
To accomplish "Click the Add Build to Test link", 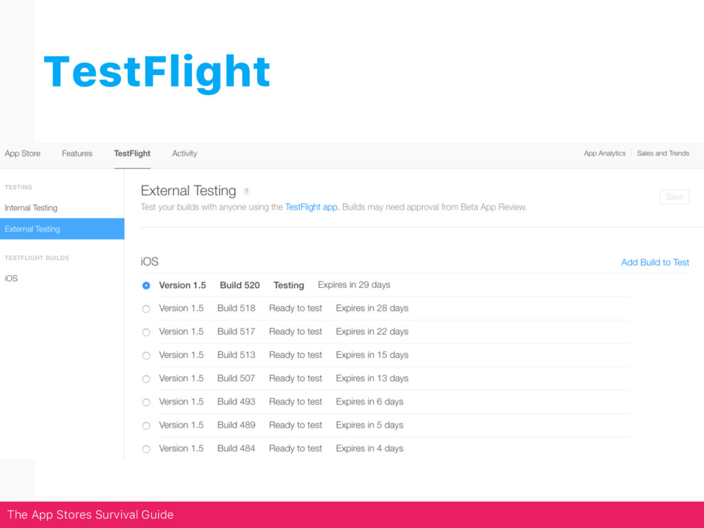I will click(x=654, y=262).
